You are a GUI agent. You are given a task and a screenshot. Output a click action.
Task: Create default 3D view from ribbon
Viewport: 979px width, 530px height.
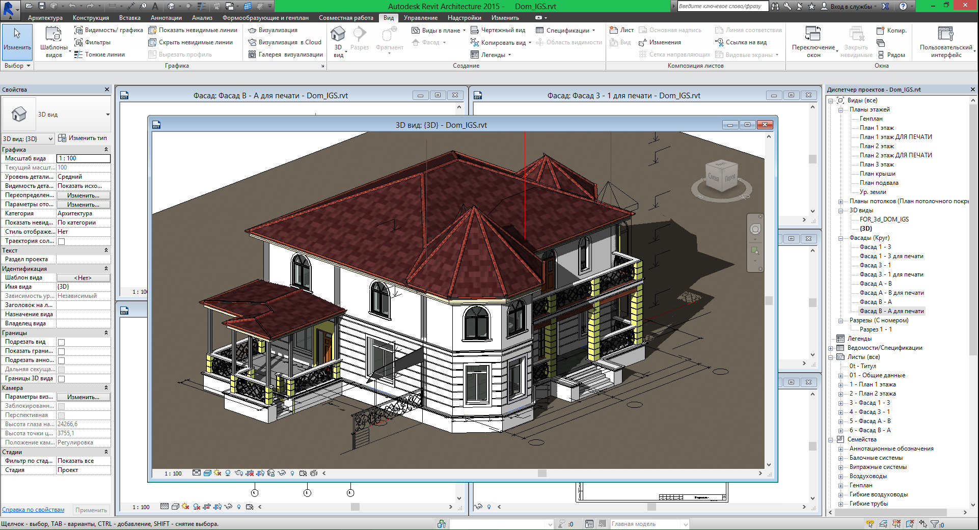coord(338,35)
